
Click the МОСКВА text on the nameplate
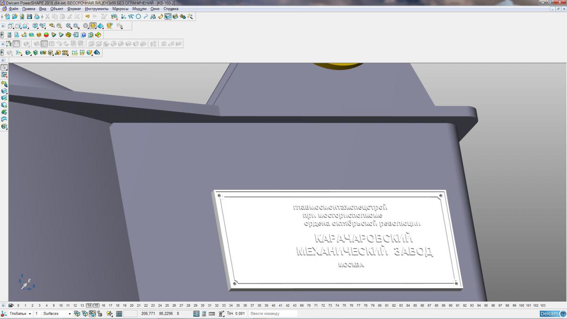point(351,265)
